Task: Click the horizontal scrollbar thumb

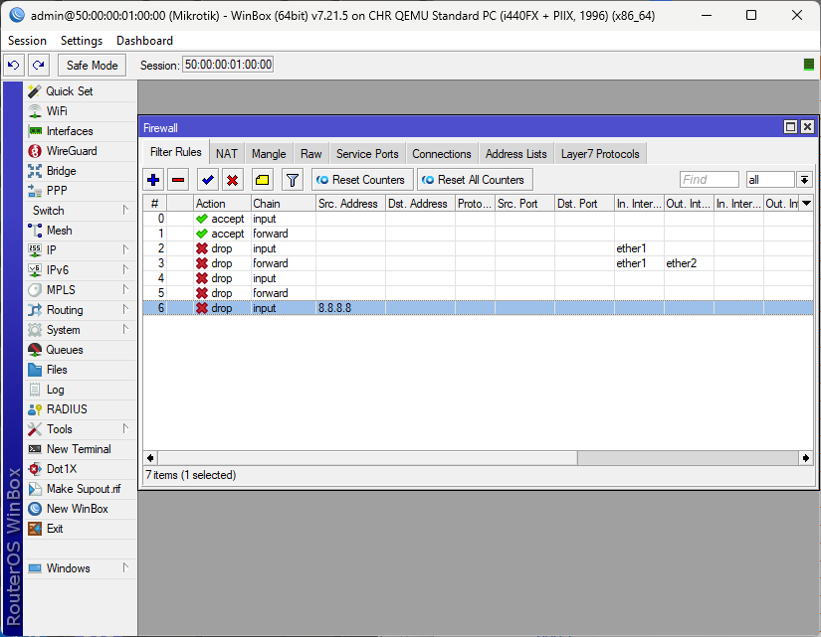Action: [x=367, y=458]
